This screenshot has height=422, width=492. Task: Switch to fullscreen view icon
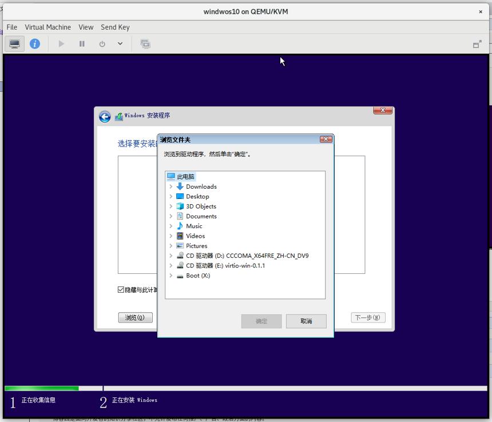tap(477, 44)
